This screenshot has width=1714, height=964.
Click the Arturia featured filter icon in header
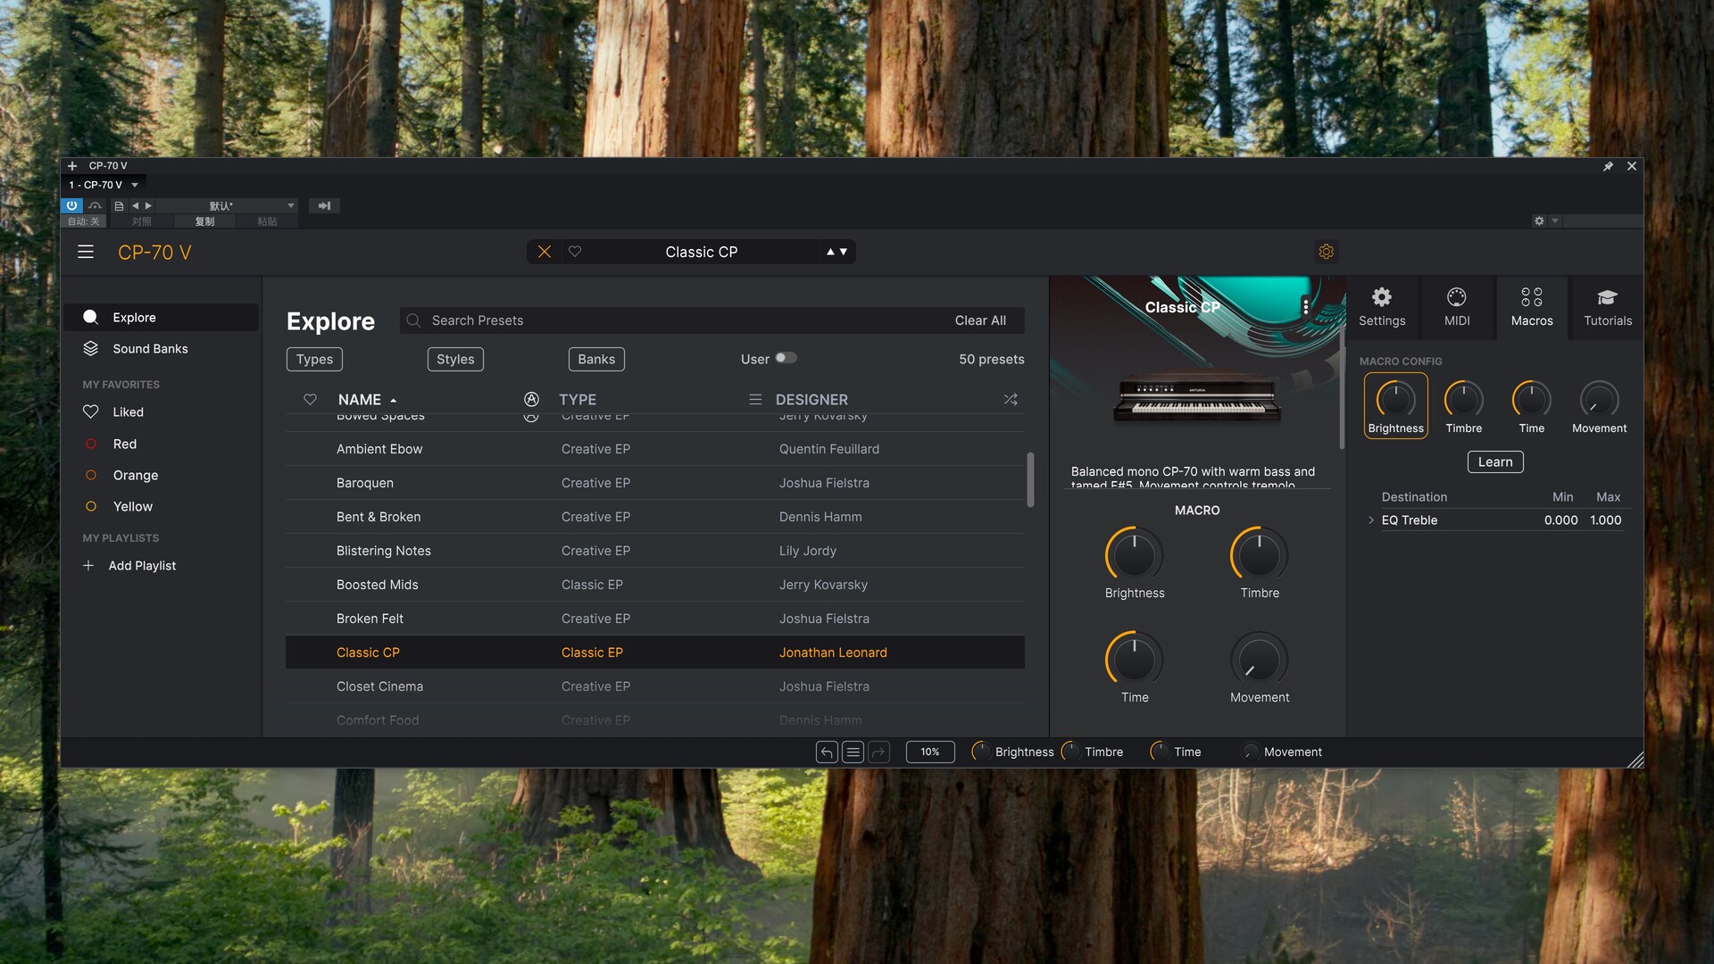click(531, 399)
